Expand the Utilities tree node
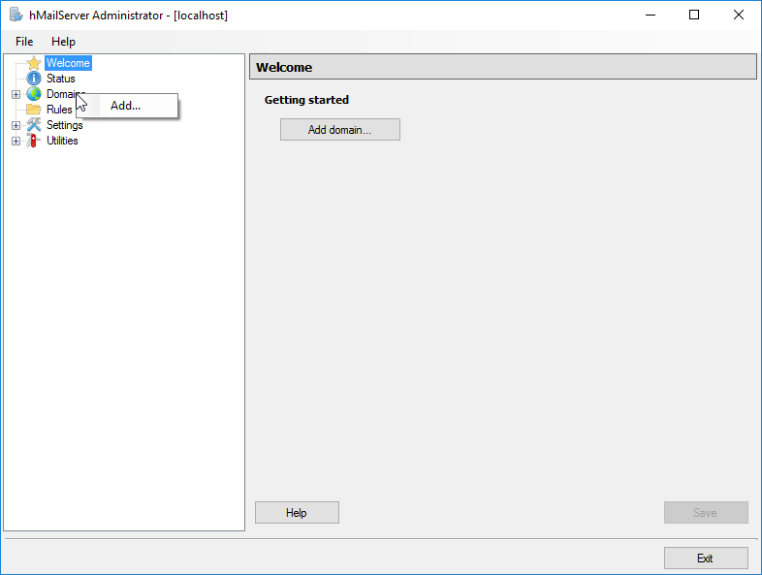The image size is (762, 575). tap(16, 141)
